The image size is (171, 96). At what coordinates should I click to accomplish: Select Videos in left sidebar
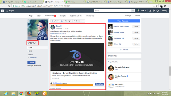pyautogui.click(x=30, y=54)
